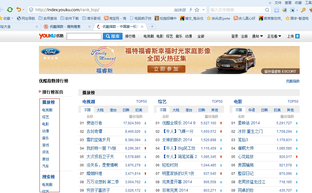Viewport: 312px width, 193px height.
Task: Select 动漫 in Youku top navigation
Action: (x=188, y=36)
